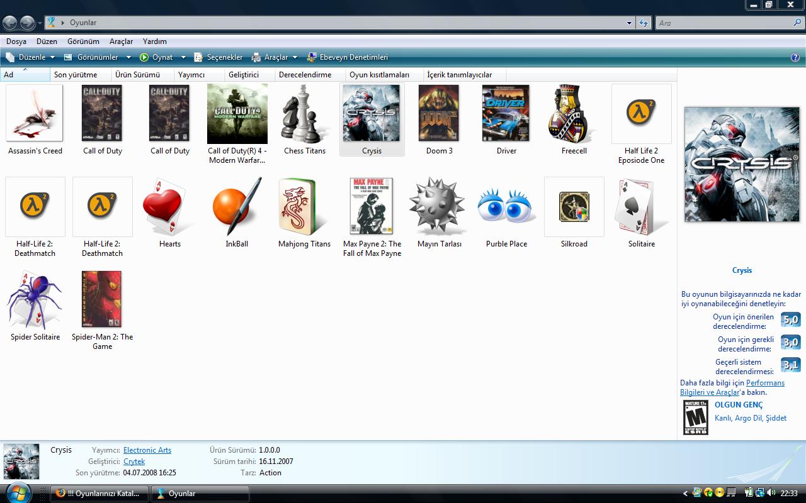806x503 pixels.
Task: Sort by Derecelendirme column header
Action: [310, 75]
